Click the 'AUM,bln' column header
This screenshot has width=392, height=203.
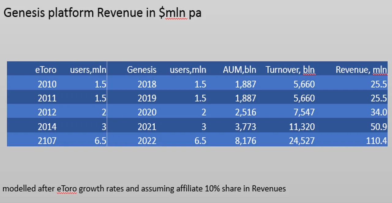239,70
